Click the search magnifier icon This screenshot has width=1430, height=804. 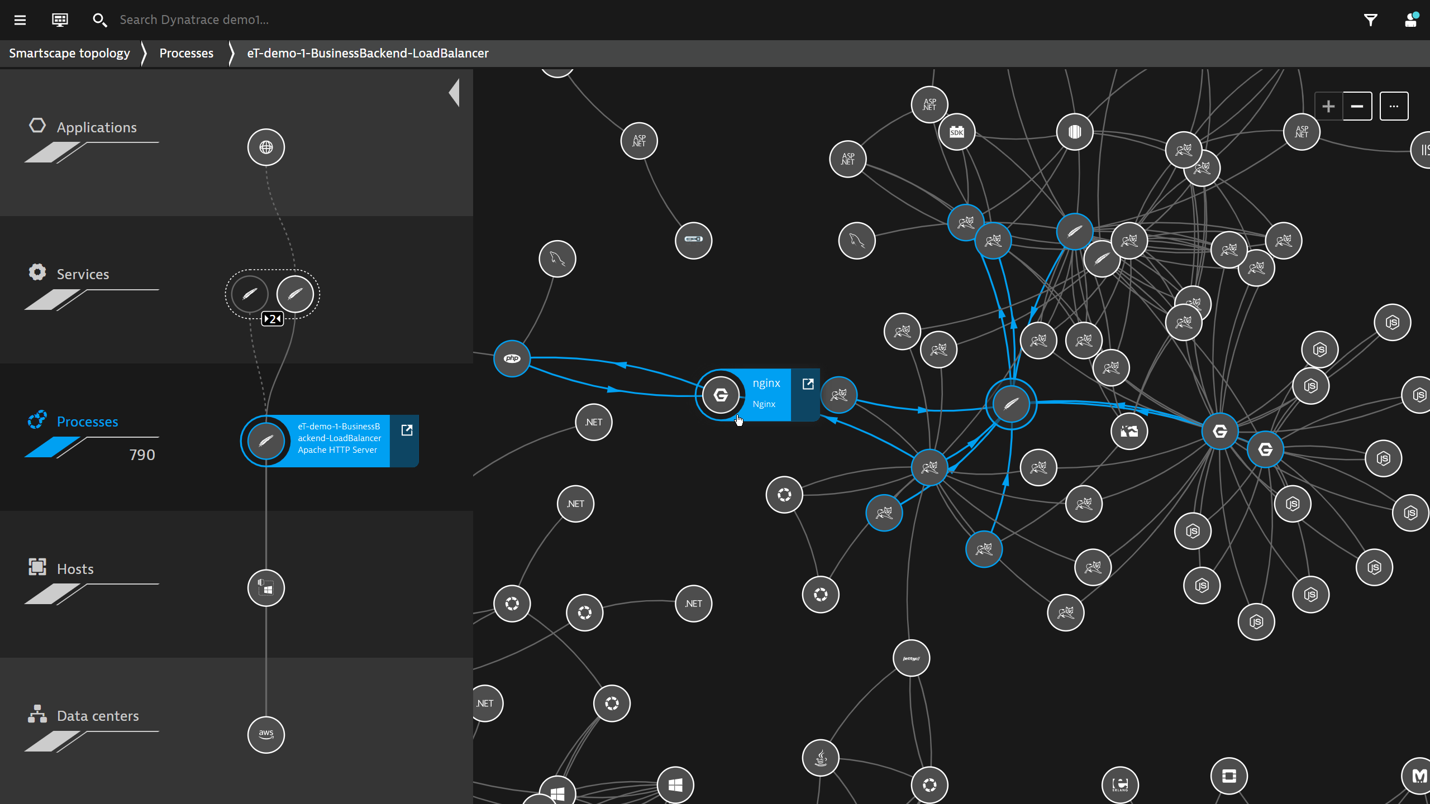point(99,20)
